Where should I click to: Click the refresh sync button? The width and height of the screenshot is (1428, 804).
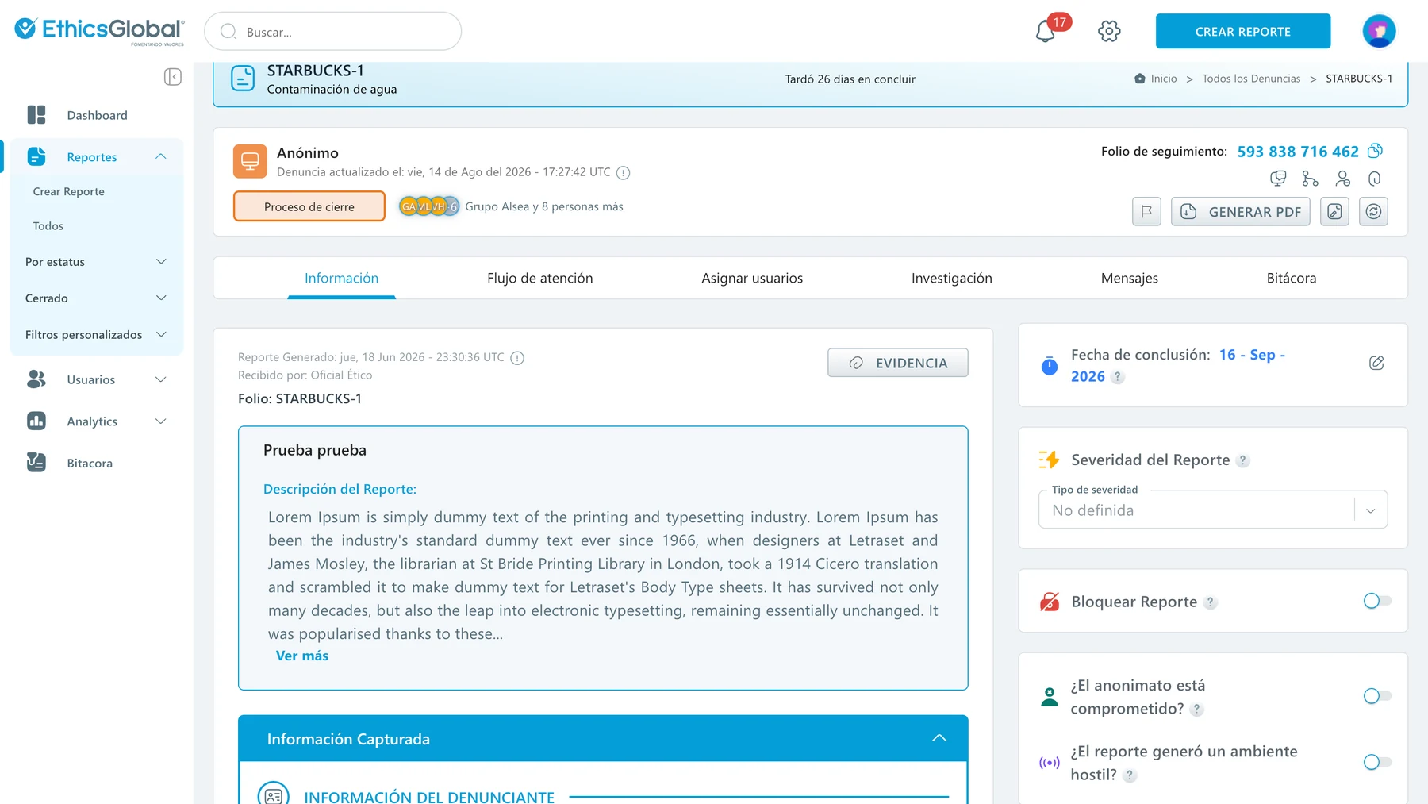pyautogui.click(x=1373, y=212)
